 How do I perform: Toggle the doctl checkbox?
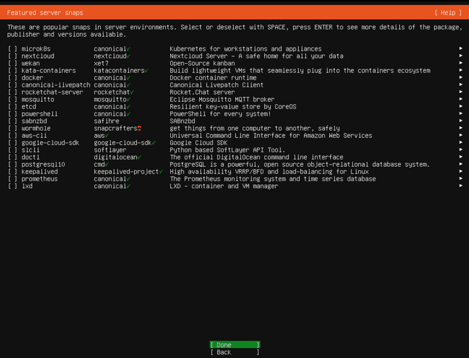(12, 157)
